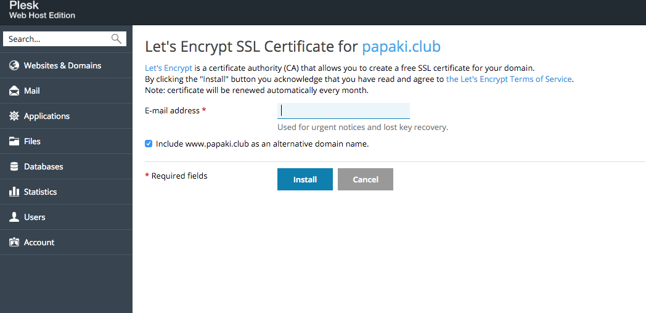Viewport: 646px width, 313px height.
Task: Open the Let's Encrypt link
Action: (168, 68)
